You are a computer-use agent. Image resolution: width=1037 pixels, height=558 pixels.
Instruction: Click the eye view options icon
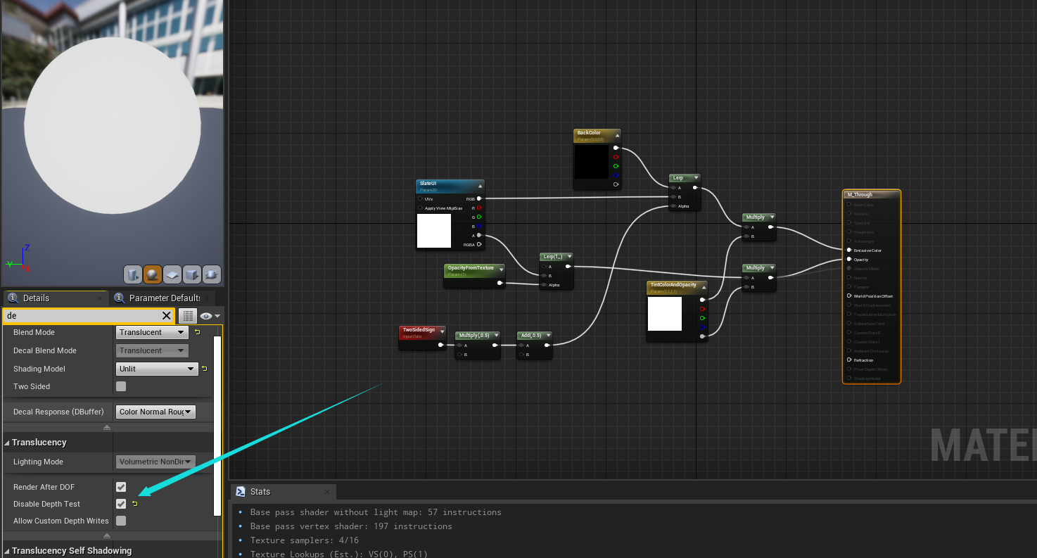coord(206,315)
